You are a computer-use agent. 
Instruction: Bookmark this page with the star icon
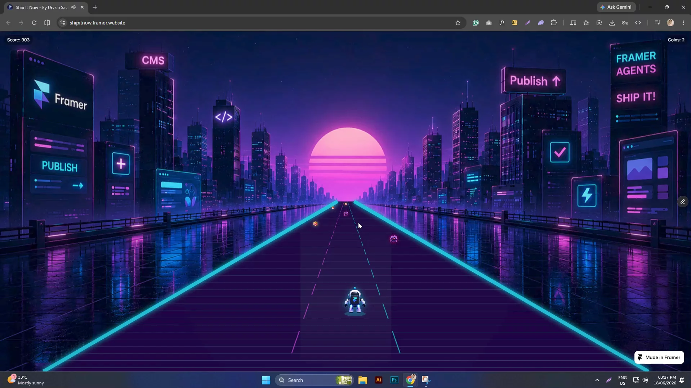pyautogui.click(x=458, y=23)
